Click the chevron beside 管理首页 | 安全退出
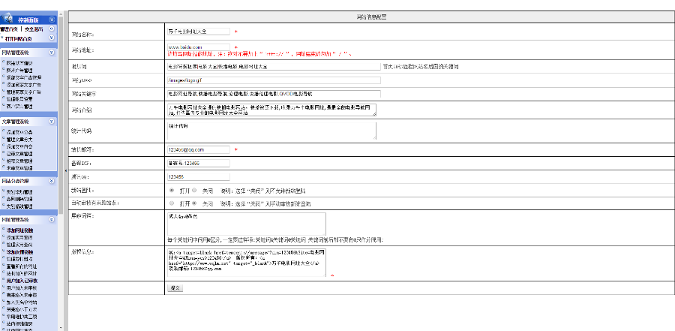Viewport: 675px width, 331px height. pyautogui.click(x=52, y=29)
